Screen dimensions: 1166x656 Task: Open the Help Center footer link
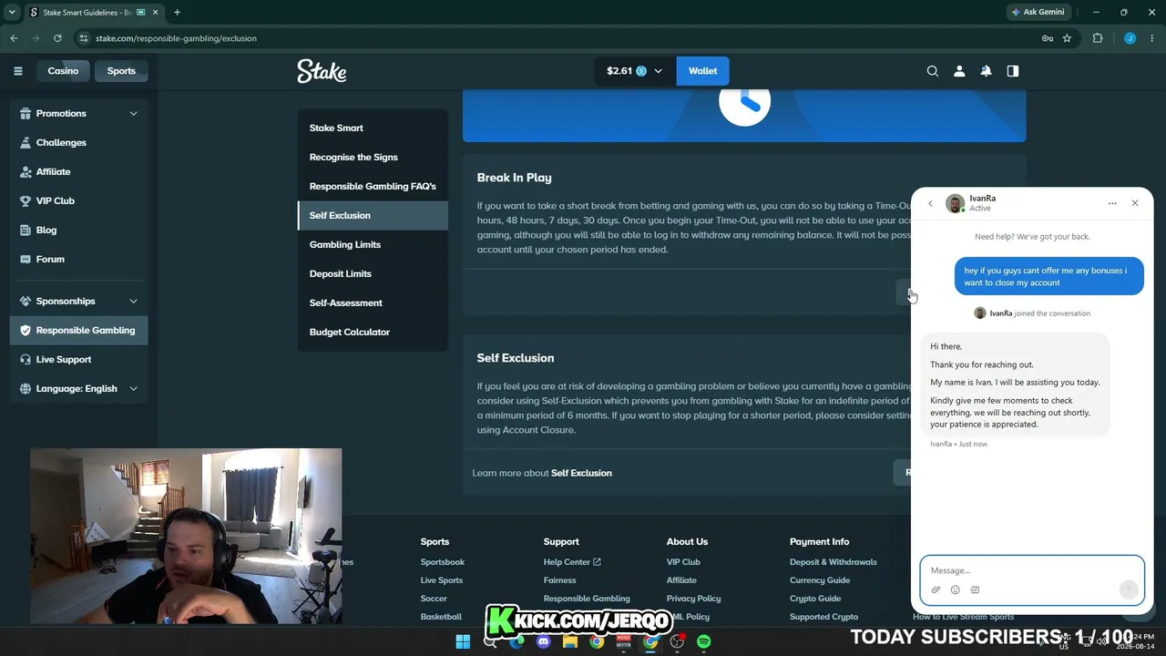pos(572,562)
